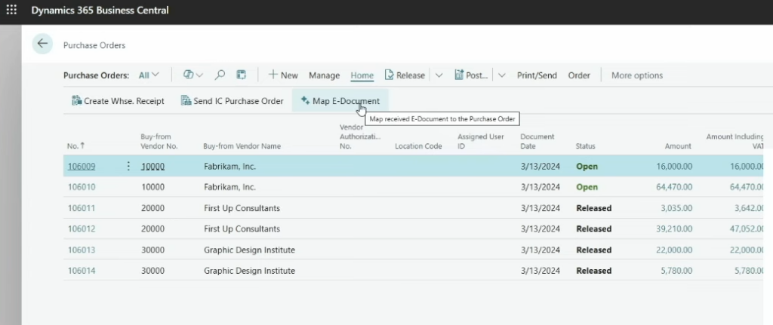Click amount 39,210.00
Screen dimensions: 773x325
tap(674, 229)
